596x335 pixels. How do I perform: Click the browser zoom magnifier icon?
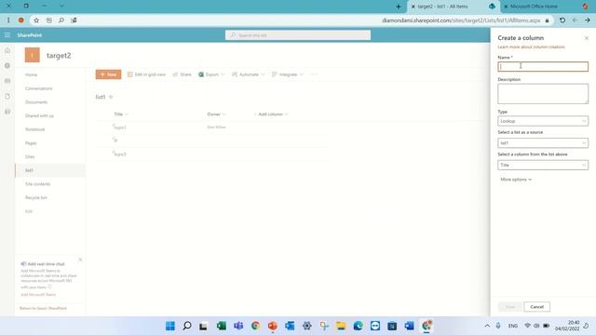click(x=61, y=20)
